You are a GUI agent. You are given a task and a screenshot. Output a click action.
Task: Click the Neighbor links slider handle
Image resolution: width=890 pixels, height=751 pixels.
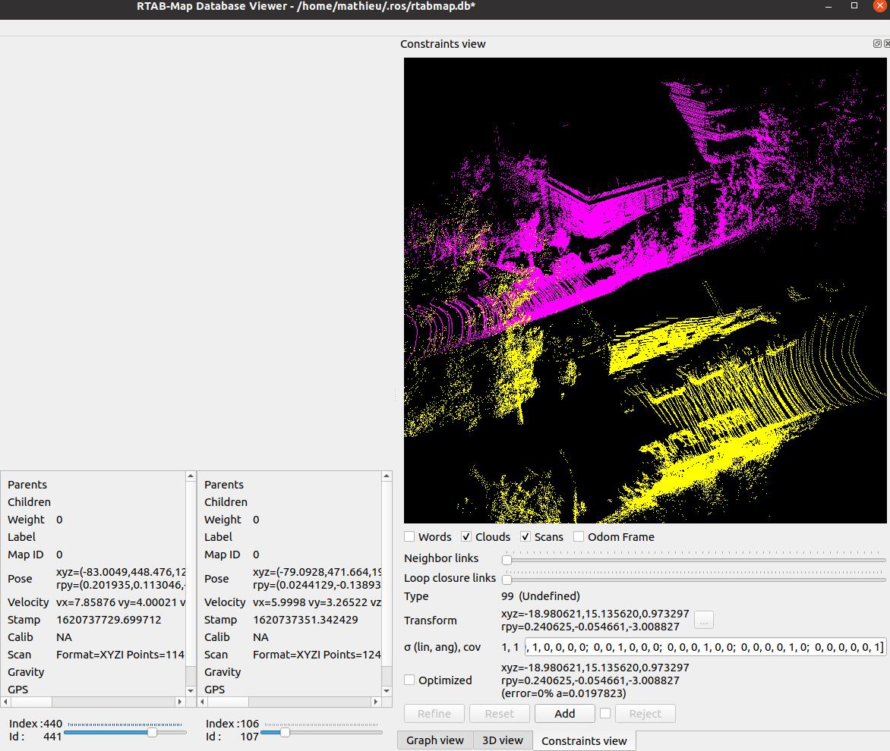(507, 560)
